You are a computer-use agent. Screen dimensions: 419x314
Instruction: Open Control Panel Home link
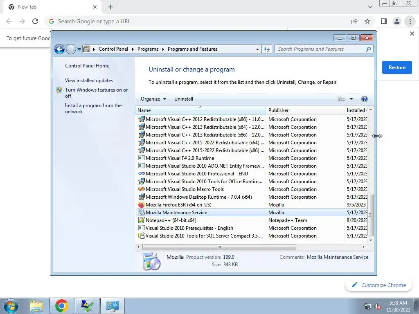point(87,66)
